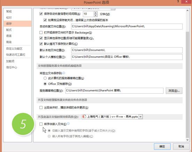Select Office 文档缓存 radio button
This screenshot has width=192, height=152.
coord(45,84)
